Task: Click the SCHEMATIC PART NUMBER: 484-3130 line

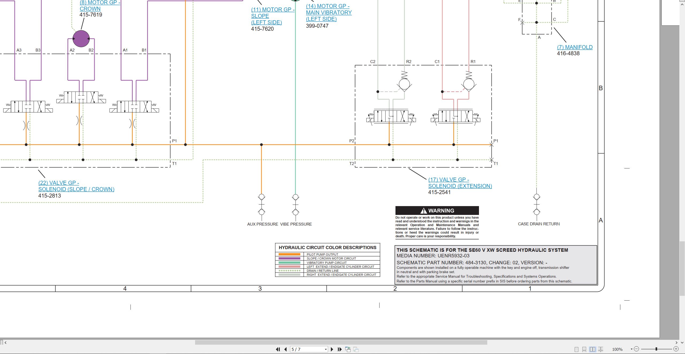Action: pyautogui.click(x=472, y=263)
